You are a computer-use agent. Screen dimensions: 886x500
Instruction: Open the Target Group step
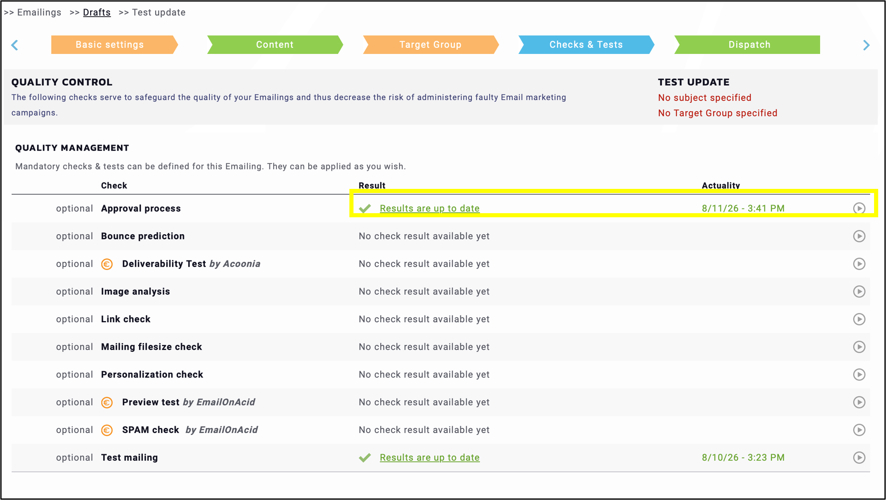coord(431,44)
